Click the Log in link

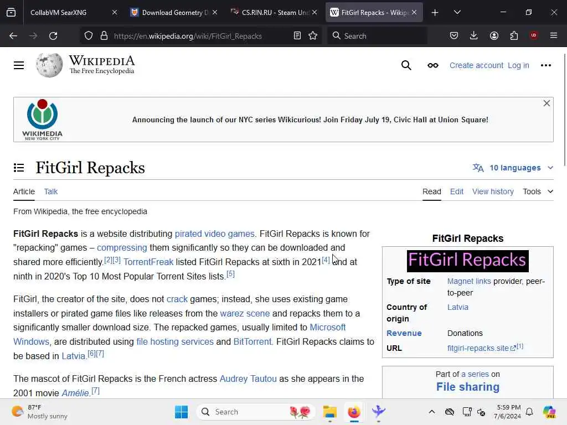click(518, 65)
